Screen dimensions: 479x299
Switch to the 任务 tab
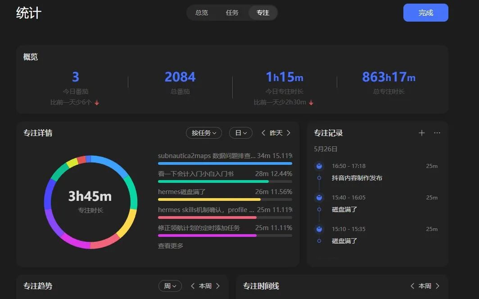click(x=232, y=13)
